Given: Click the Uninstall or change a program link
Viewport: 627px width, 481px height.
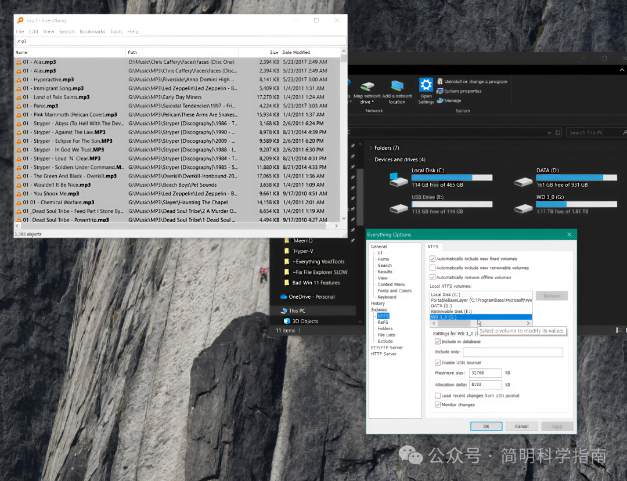Looking at the screenshot, I should point(475,82).
